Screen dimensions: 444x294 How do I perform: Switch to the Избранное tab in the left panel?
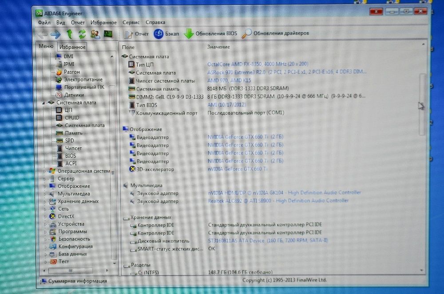pyautogui.click(x=72, y=47)
